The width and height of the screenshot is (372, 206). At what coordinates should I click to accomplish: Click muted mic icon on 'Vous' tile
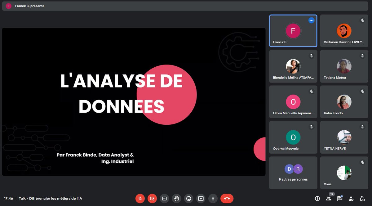pos(362,162)
